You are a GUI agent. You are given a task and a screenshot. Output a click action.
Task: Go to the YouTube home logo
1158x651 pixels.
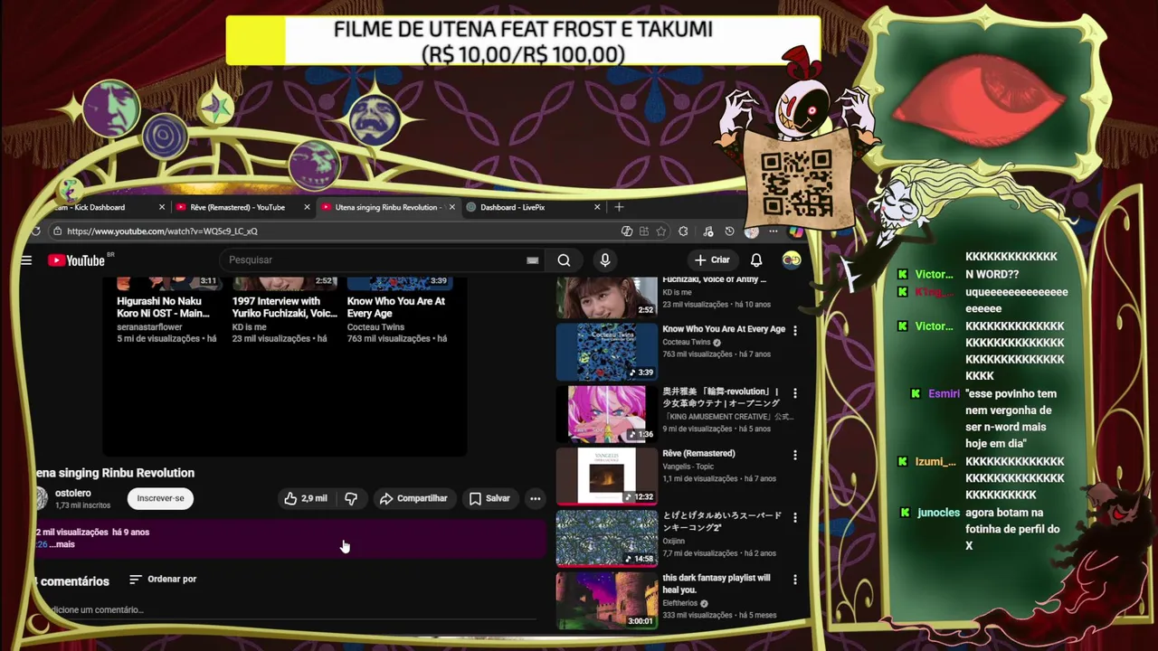coord(76,260)
